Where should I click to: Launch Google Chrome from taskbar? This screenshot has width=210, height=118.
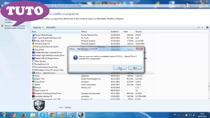click(x=52, y=115)
